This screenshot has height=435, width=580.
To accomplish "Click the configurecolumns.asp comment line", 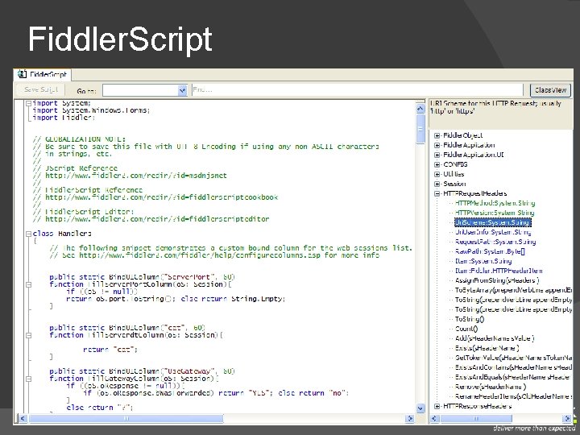I will (214, 255).
